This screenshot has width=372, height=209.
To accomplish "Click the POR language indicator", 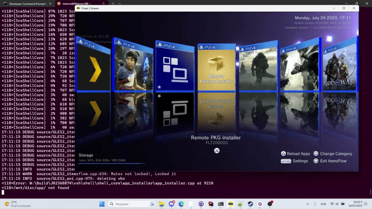I will [x=323, y=204].
